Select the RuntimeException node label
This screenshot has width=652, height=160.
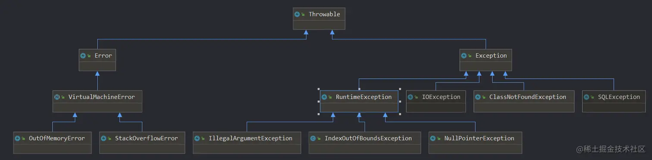tap(364, 97)
